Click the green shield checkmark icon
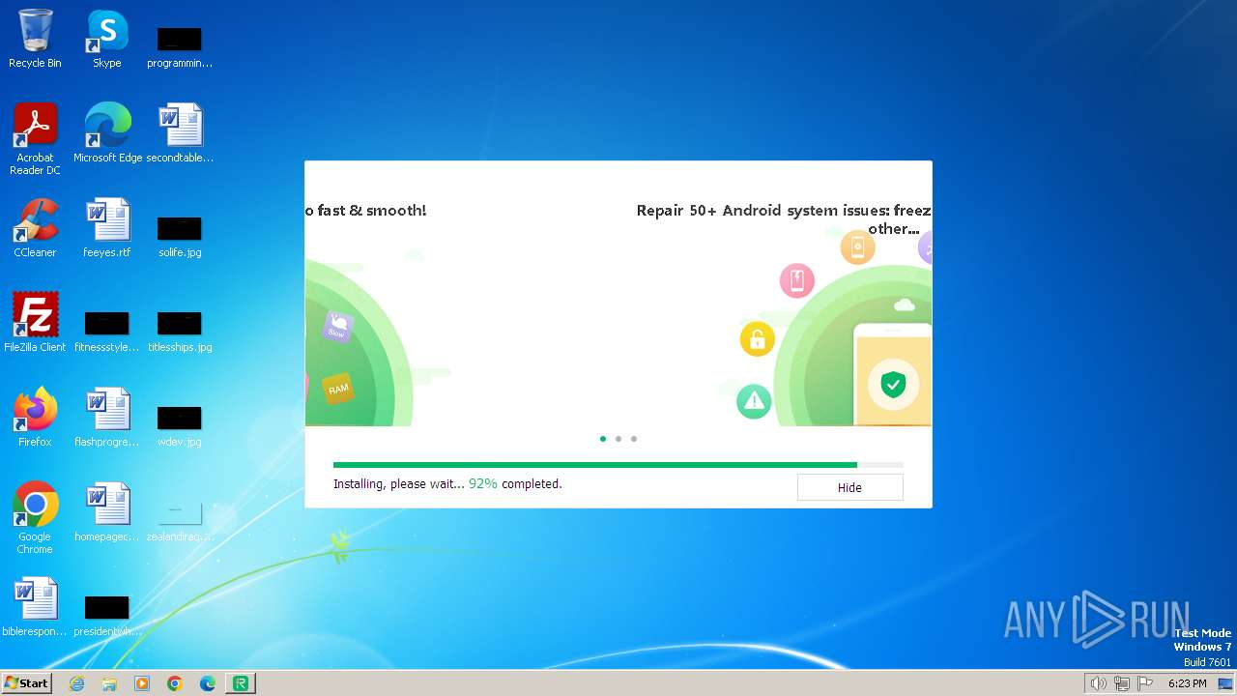 (x=893, y=385)
